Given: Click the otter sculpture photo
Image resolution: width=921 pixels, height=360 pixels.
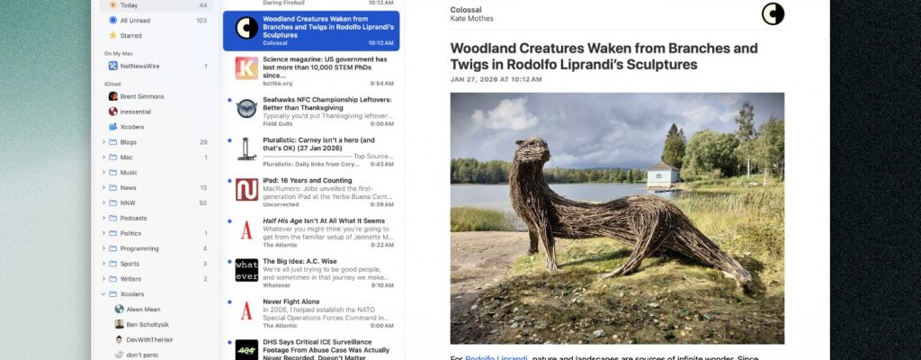Looking at the screenshot, I should (x=617, y=218).
